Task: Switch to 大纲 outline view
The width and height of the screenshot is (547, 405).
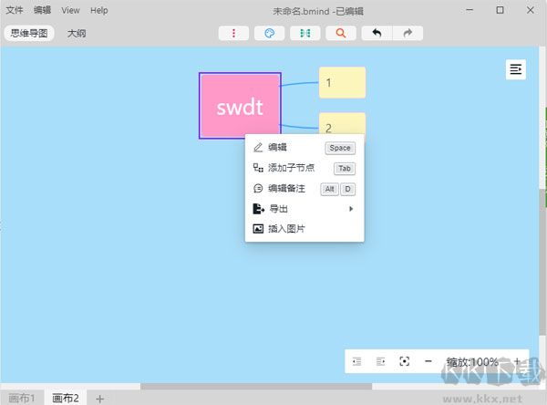Action: point(77,33)
